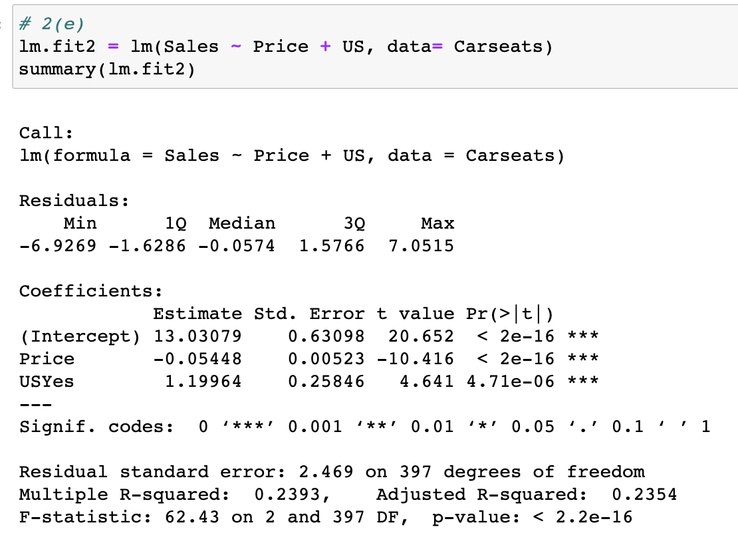Click the '# 2(e)' comment line
The width and height of the screenshot is (738, 553).
tap(52, 25)
